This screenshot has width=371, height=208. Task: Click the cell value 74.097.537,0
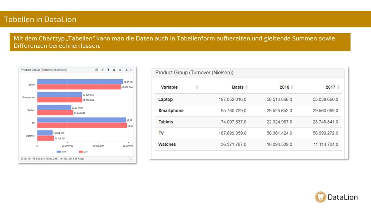[x=233, y=122]
